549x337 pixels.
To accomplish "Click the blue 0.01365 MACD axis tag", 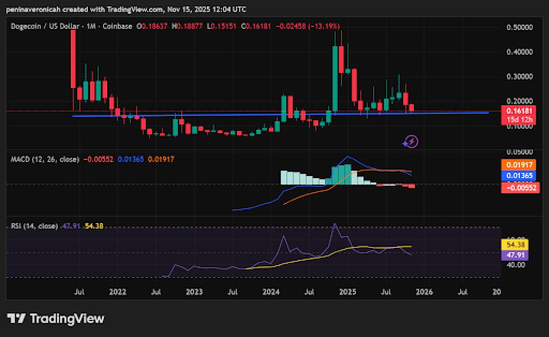I will (520, 176).
